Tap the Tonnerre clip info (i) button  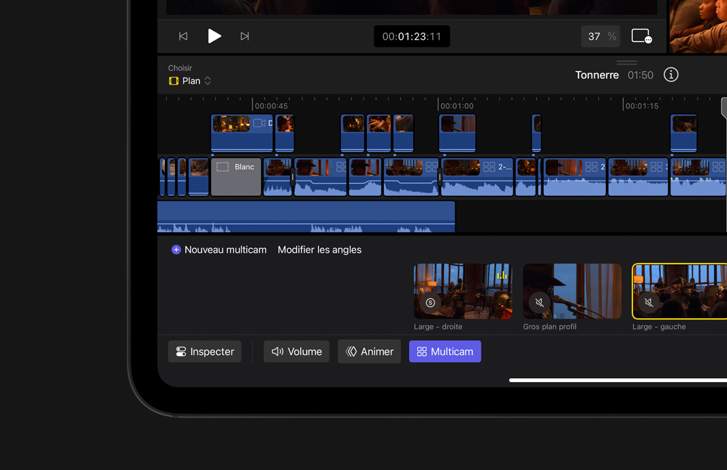(x=671, y=75)
